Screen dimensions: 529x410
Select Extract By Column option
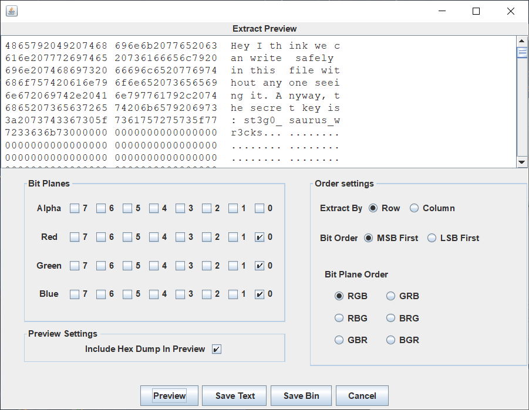click(415, 208)
